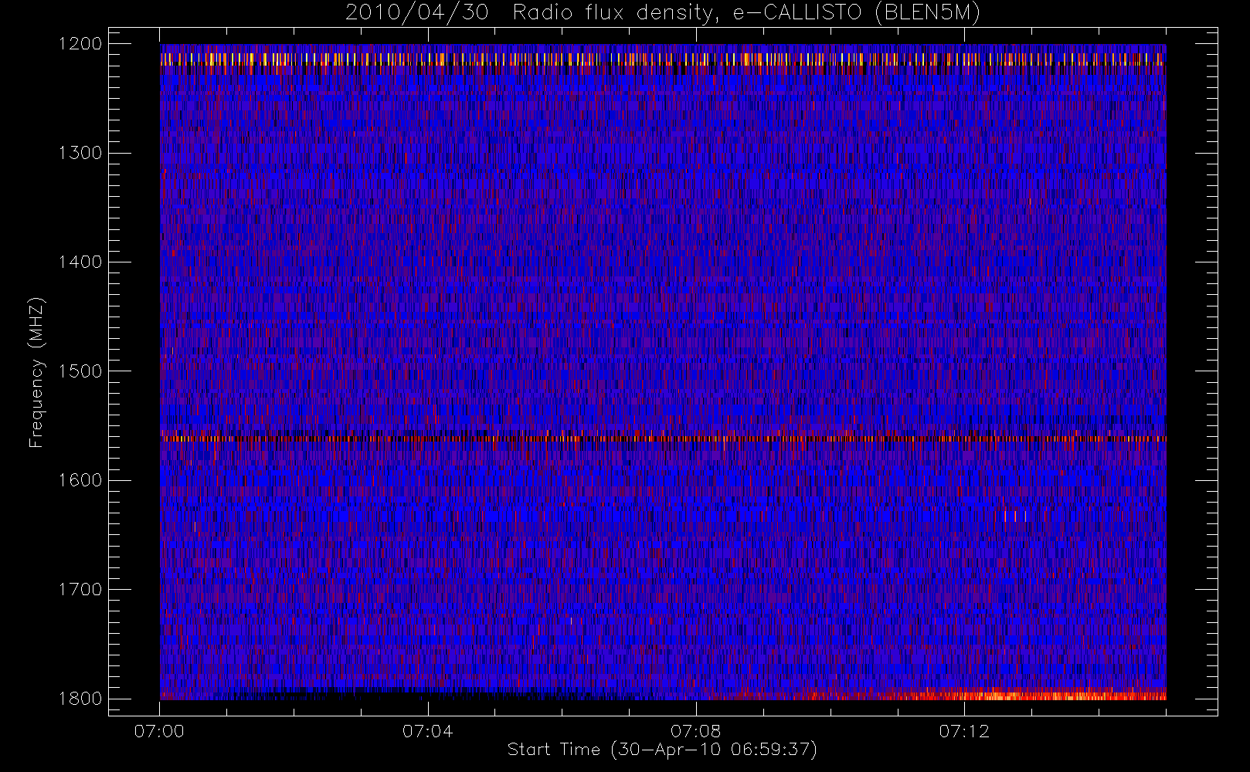Screen dimensions: 1250x772
Task: Select the 1400 frequency tick label
Action: [80, 262]
